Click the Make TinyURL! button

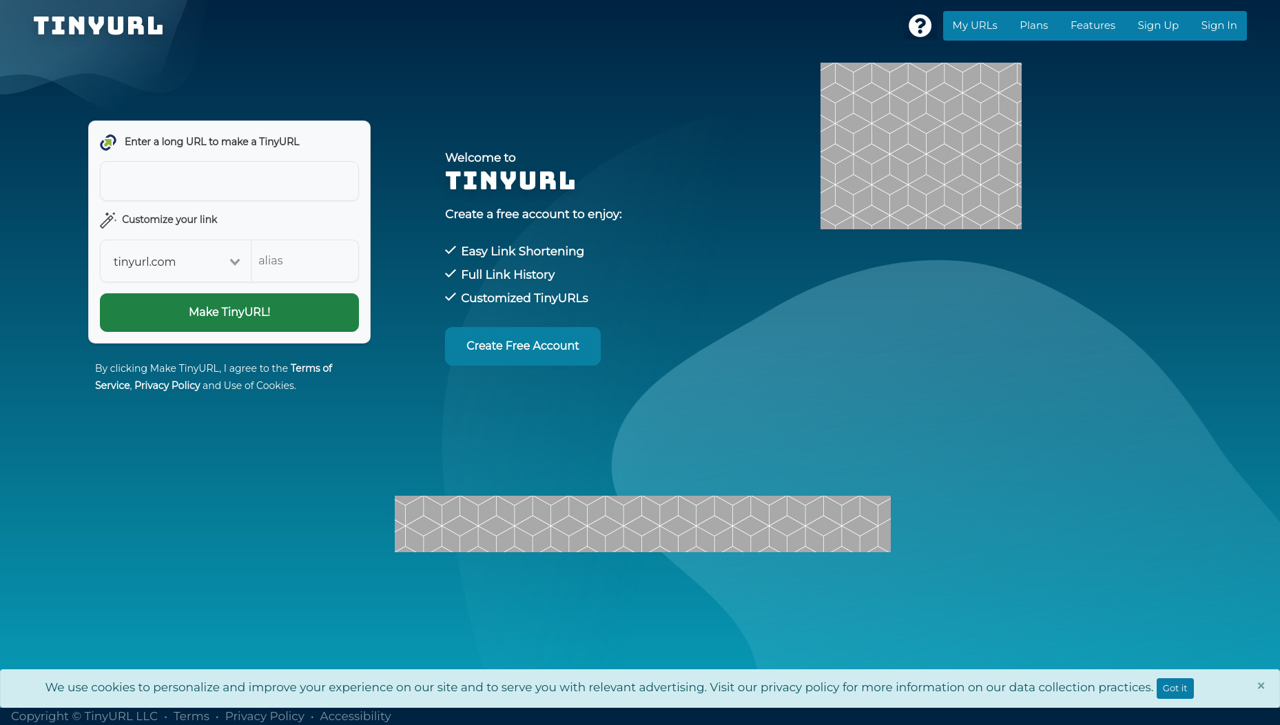point(229,313)
